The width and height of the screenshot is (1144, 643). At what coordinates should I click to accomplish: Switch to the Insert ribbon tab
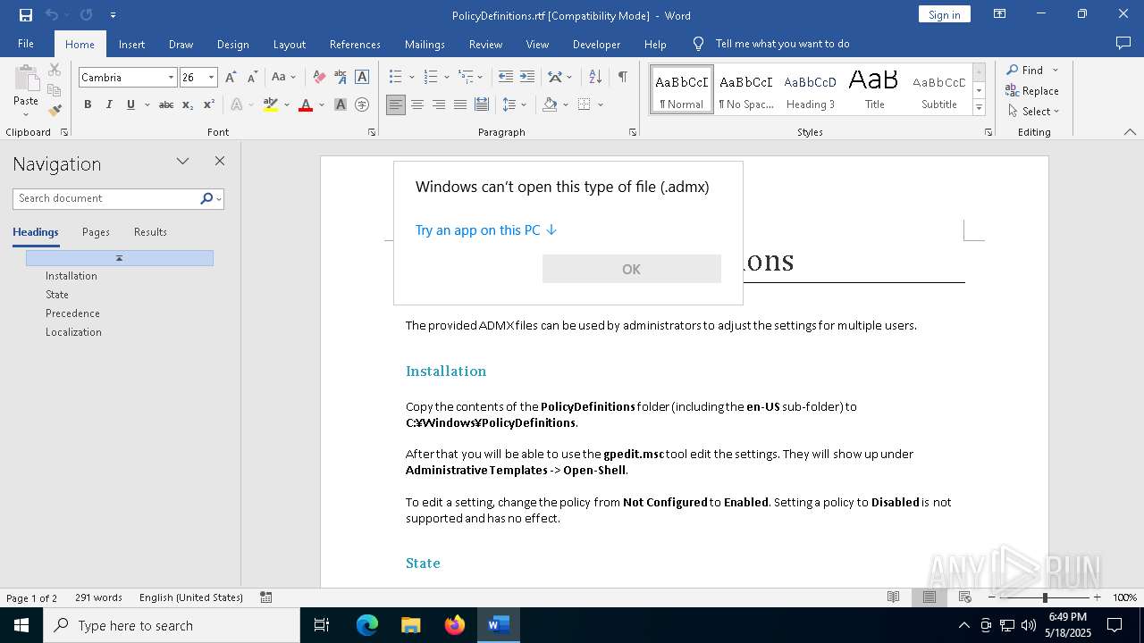point(131,44)
